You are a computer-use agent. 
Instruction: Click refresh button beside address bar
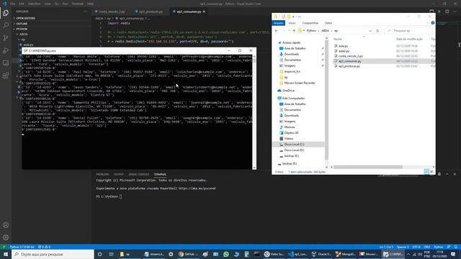tap(377, 30)
